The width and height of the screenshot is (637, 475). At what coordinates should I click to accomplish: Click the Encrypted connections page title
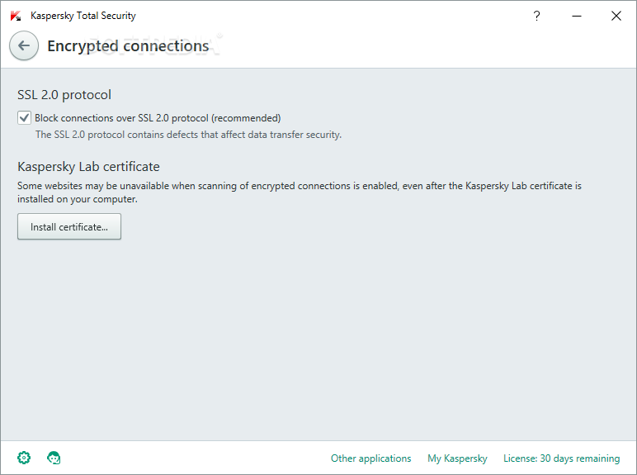pyautogui.click(x=129, y=46)
